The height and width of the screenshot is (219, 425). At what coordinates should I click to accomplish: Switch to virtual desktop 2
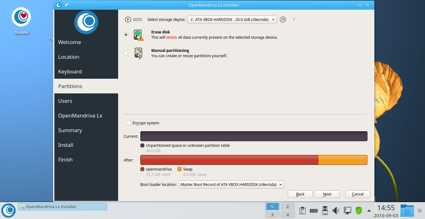[288, 207]
